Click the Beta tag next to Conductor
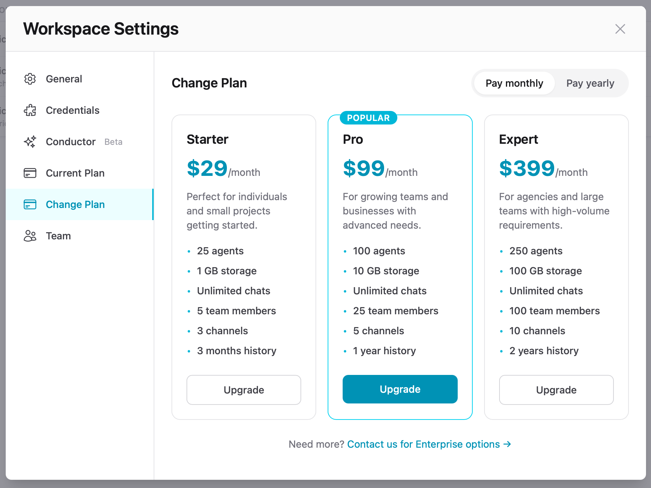 pyautogui.click(x=113, y=142)
